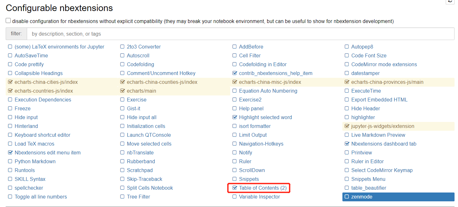The image size is (458, 207).
Task: Check the ExecuteTime extension checkbox
Action: tap(347, 91)
